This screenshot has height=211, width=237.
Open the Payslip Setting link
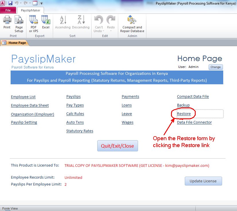[24, 122]
